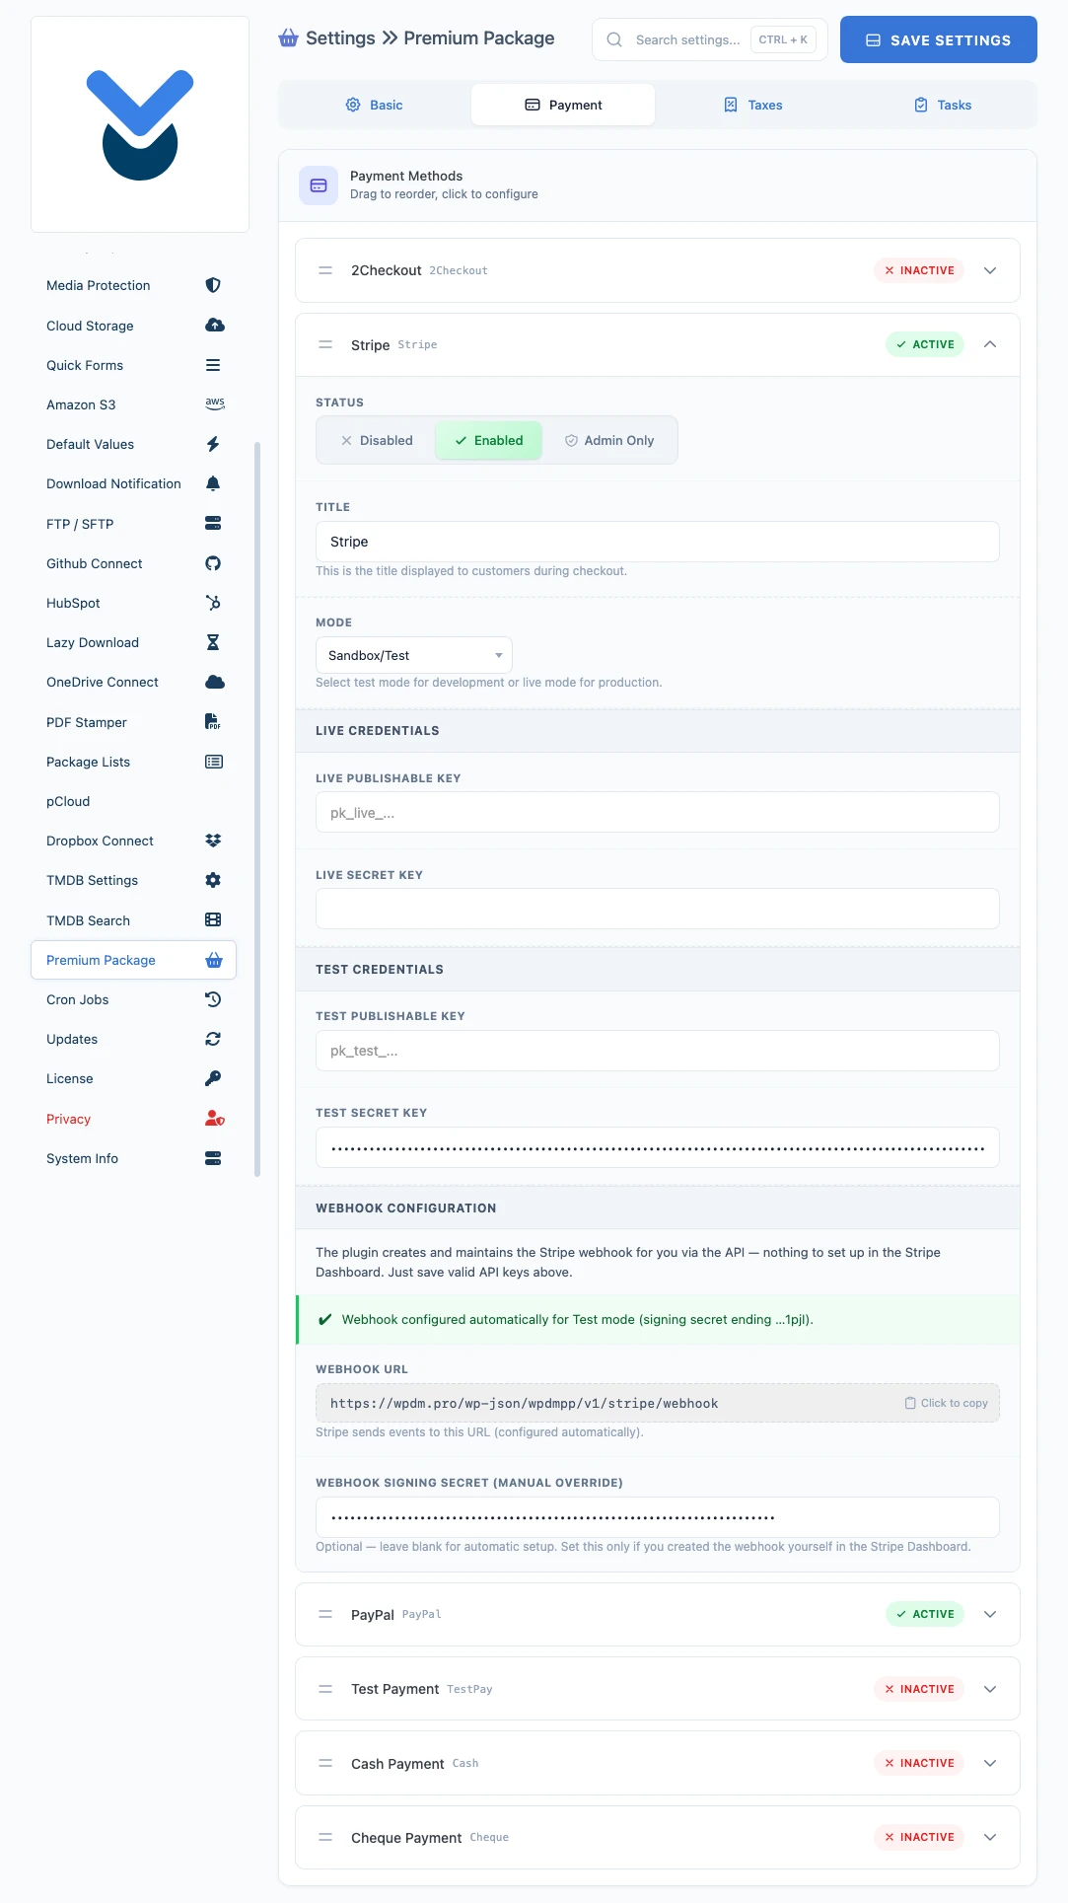Click the Privacy user shield icon

point(215,1118)
